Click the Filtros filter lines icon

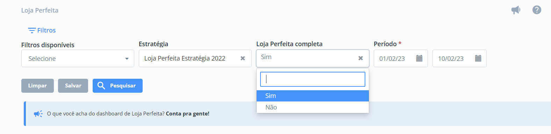point(32,30)
